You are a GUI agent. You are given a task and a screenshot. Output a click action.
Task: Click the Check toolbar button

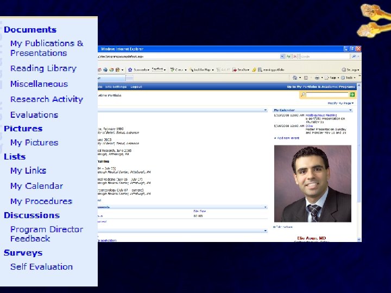[x=178, y=70]
